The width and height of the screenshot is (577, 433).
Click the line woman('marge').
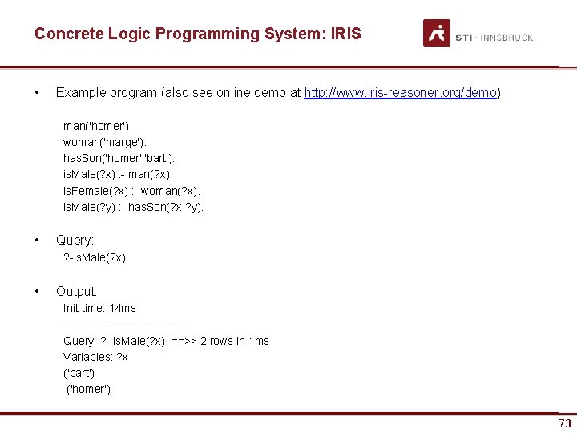tap(104, 142)
